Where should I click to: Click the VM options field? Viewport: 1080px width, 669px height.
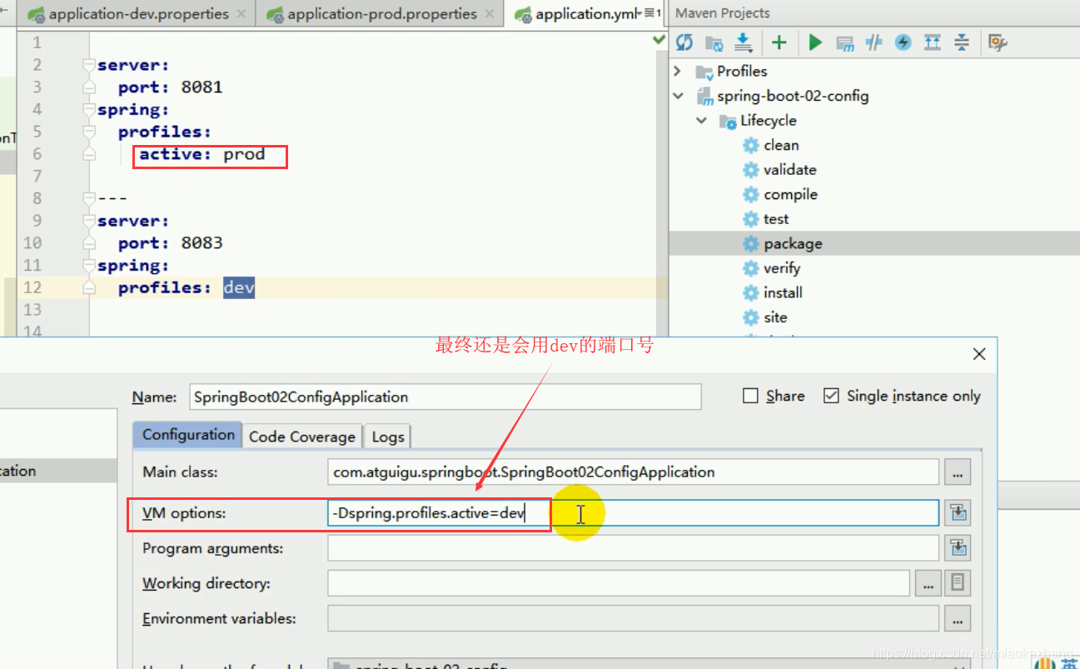tap(633, 513)
